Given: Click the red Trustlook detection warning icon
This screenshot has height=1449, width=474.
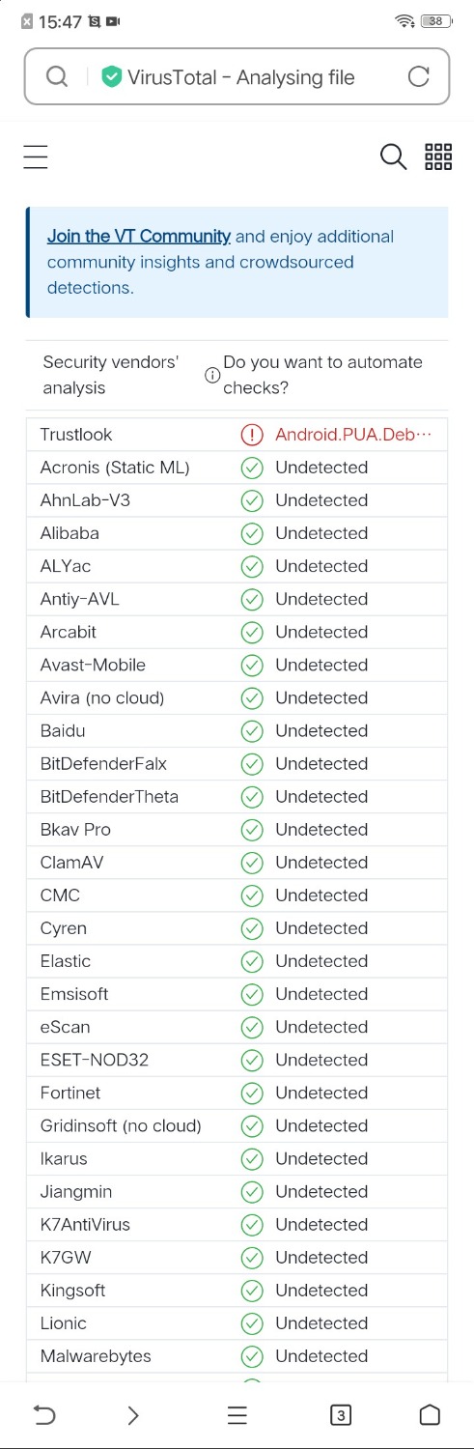Looking at the screenshot, I should tap(251, 435).
